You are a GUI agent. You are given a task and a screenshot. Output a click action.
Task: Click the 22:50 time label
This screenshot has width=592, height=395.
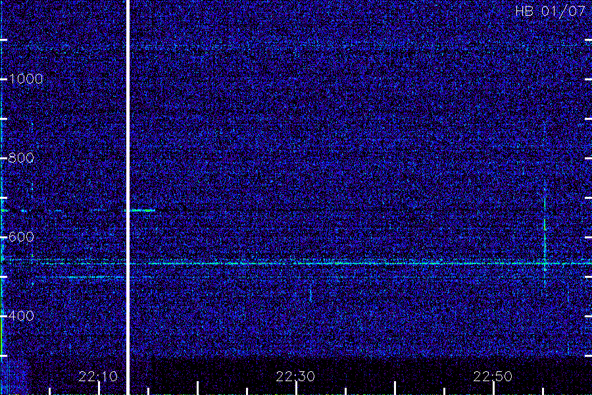click(x=493, y=377)
